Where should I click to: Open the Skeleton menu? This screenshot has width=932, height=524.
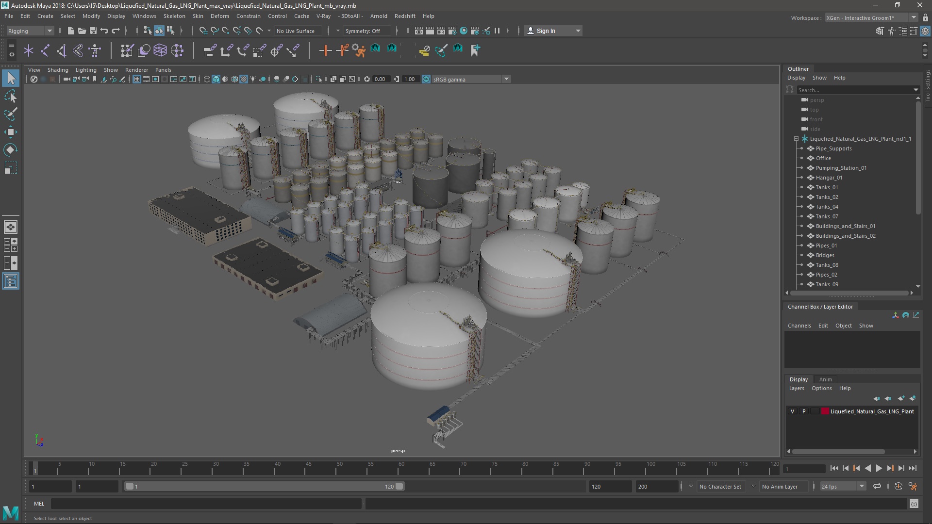click(x=174, y=16)
